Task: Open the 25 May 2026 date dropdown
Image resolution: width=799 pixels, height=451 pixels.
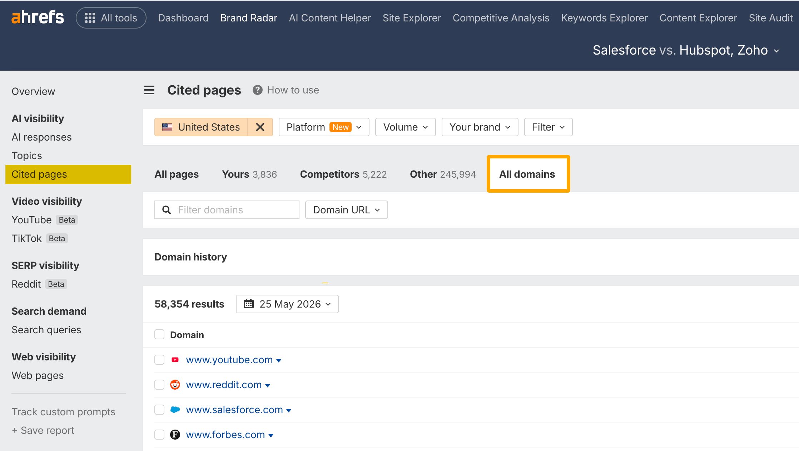Action: pos(287,304)
